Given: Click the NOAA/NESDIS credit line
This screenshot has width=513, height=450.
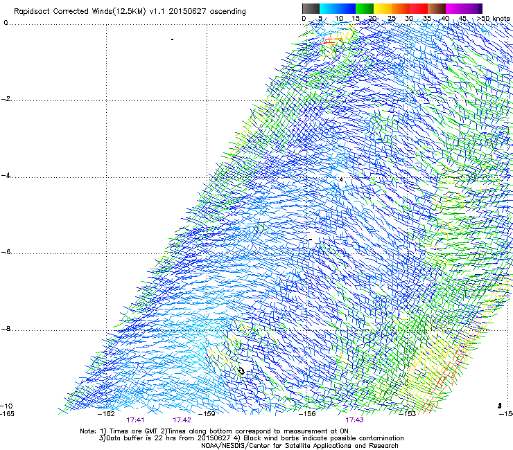Looking at the screenshot, I should tap(299, 446).
